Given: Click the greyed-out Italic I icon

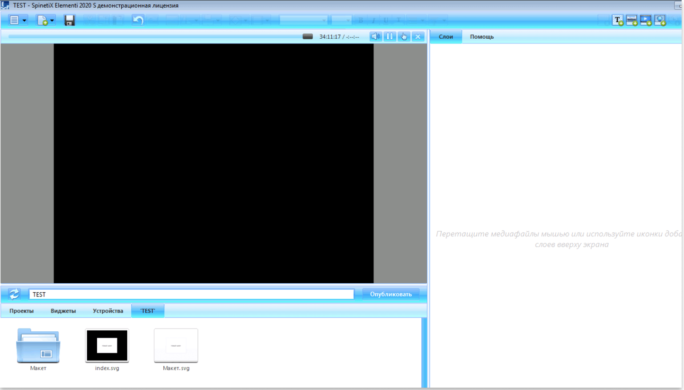Looking at the screenshot, I should [373, 20].
